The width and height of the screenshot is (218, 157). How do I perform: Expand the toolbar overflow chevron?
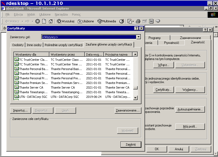pos(216,27)
